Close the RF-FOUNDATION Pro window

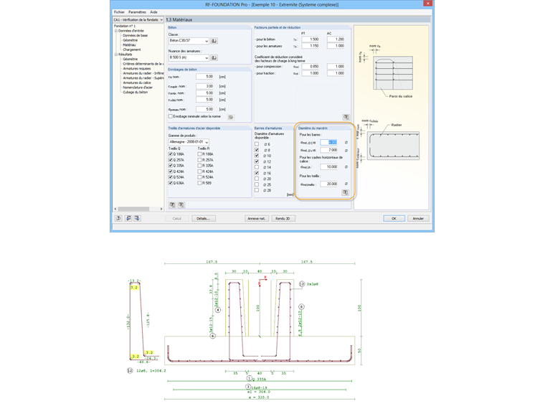point(428,4)
